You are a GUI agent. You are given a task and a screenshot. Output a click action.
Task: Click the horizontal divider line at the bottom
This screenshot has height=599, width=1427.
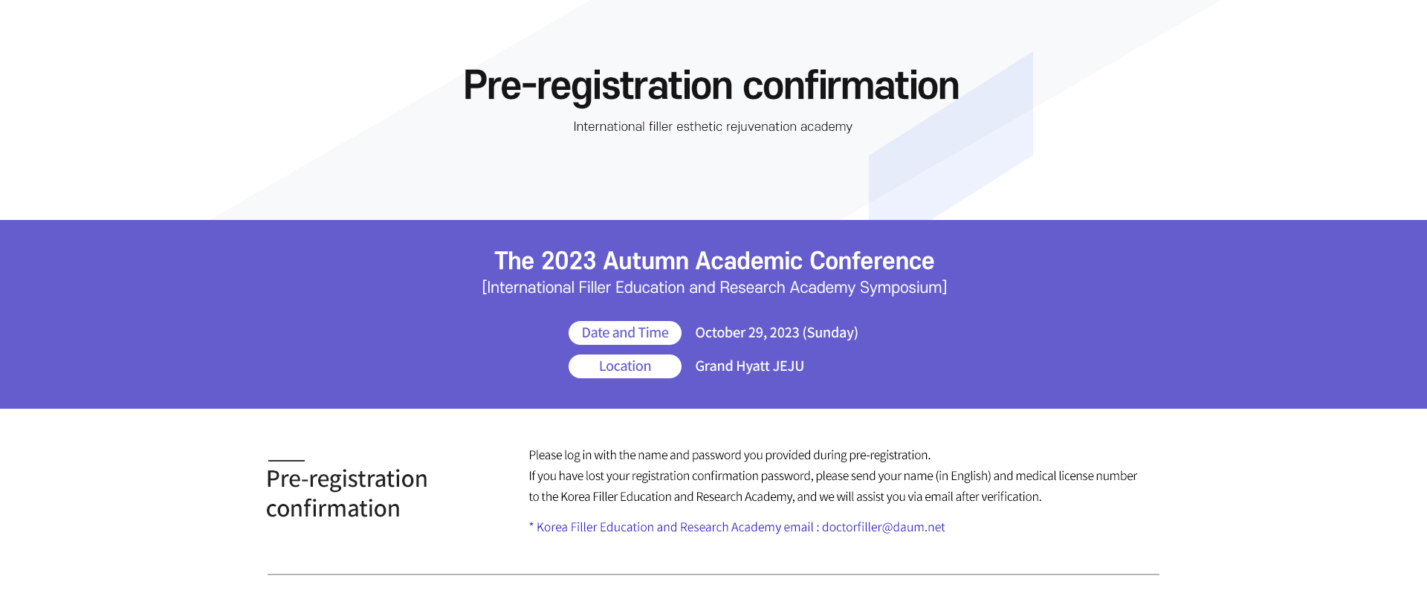pos(713,574)
